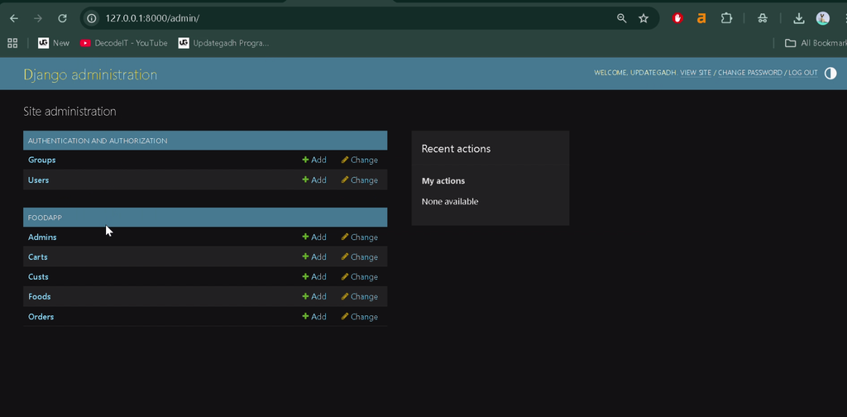Open the Admins model list

[x=42, y=237]
